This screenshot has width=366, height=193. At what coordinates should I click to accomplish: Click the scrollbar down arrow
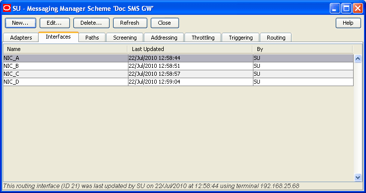point(358,177)
